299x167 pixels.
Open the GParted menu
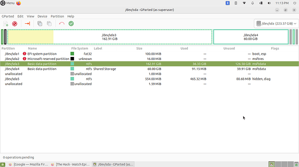click(8, 16)
